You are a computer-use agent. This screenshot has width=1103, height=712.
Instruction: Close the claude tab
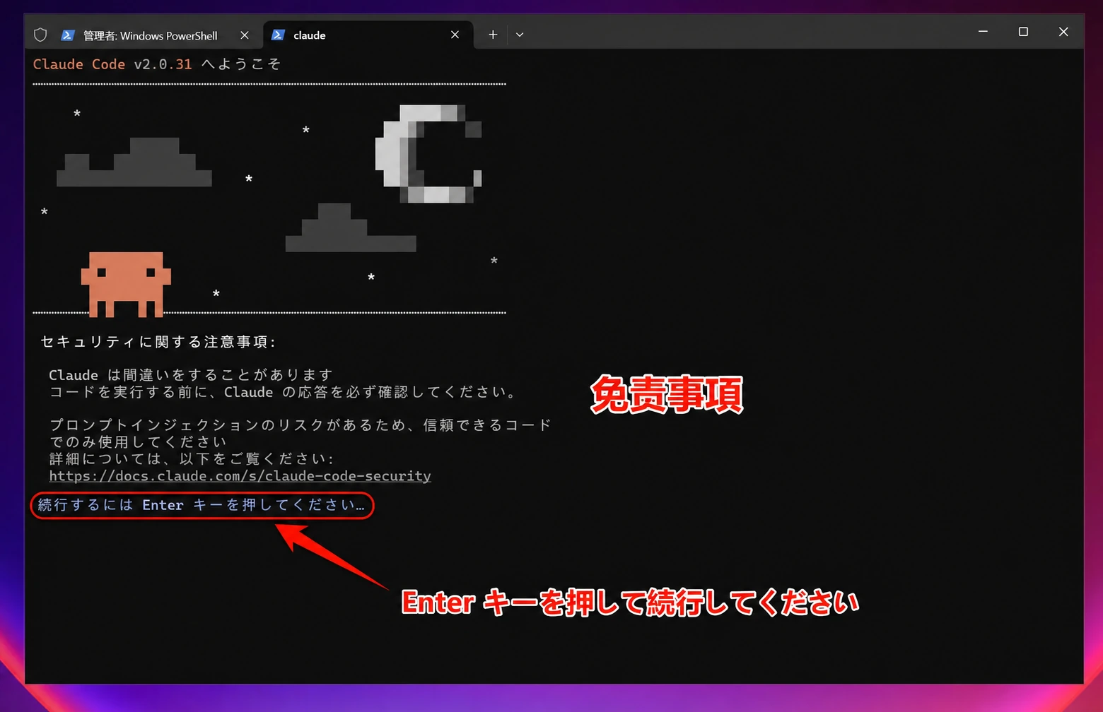tap(455, 35)
